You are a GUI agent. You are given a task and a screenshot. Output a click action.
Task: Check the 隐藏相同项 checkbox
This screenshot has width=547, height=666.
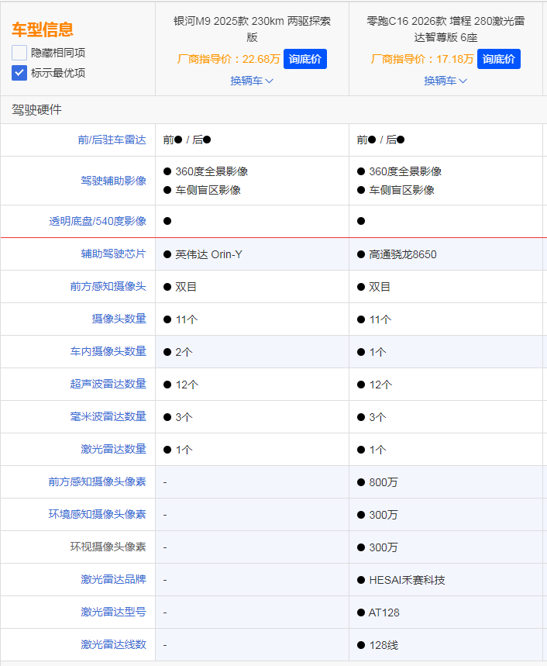click(x=19, y=53)
